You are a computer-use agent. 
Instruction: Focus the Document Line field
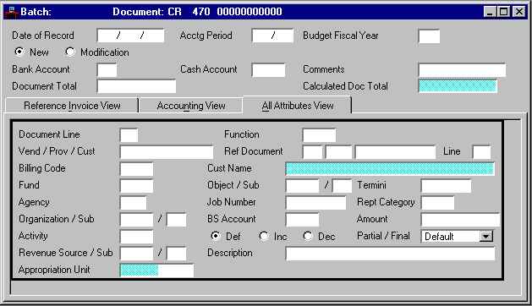point(129,135)
